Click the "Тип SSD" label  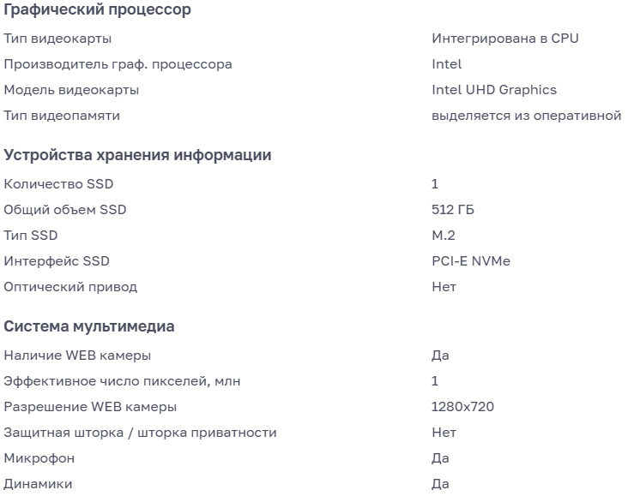[x=31, y=236]
